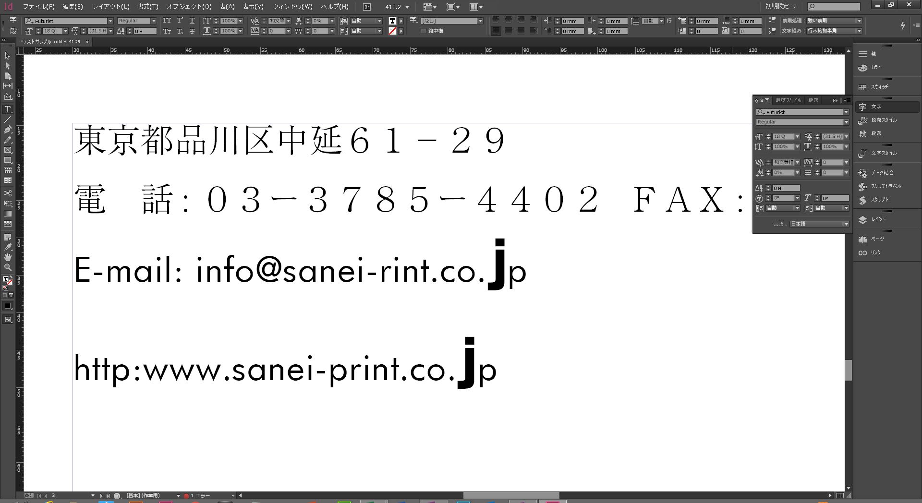Select the Gradient Swatch tool
The width and height of the screenshot is (922, 503).
[8, 214]
